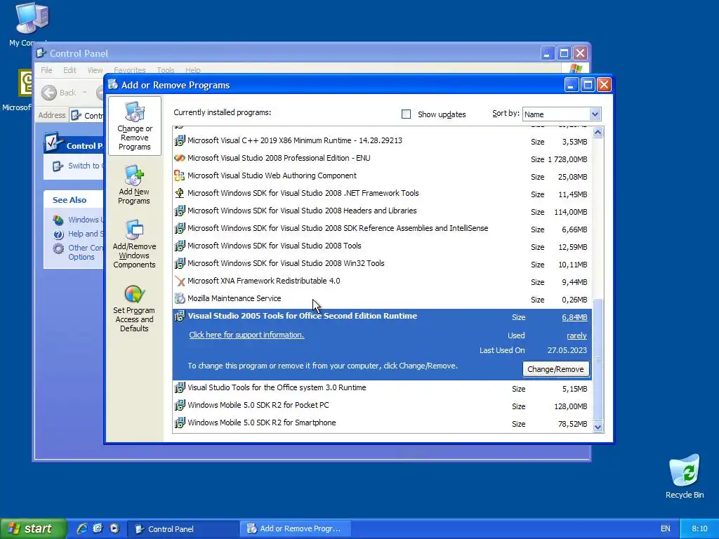Click the Windows Mobile SDK for Smartphone icon
Viewport: 719px width, 539px height.
[x=180, y=422]
